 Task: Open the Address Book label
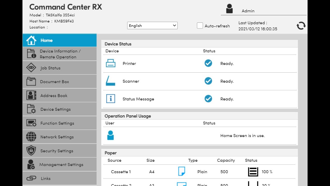pos(54,96)
